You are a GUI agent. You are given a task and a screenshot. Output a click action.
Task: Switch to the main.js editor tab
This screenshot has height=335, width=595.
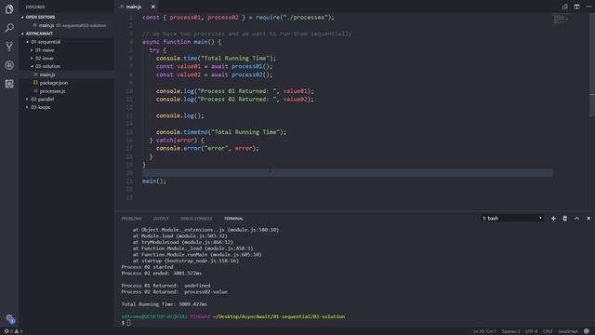click(134, 7)
